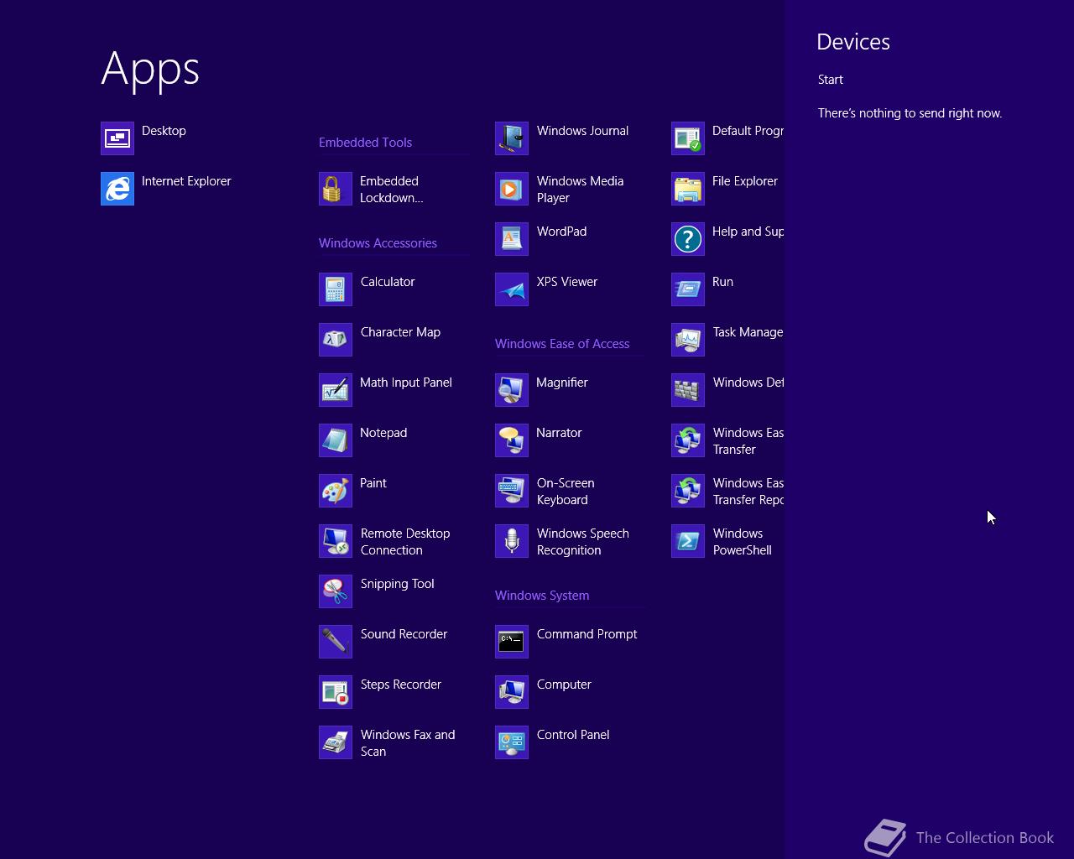Click the Character Map text label
1074x859 pixels.
point(400,332)
